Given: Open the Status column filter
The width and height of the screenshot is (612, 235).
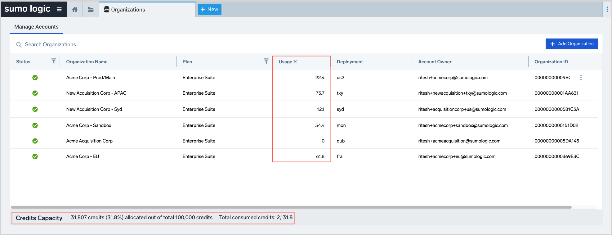Looking at the screenshot, I should pos(54,61).
